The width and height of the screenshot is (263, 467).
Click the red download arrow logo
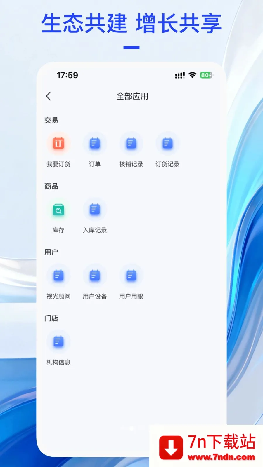(x=171, y=447)
